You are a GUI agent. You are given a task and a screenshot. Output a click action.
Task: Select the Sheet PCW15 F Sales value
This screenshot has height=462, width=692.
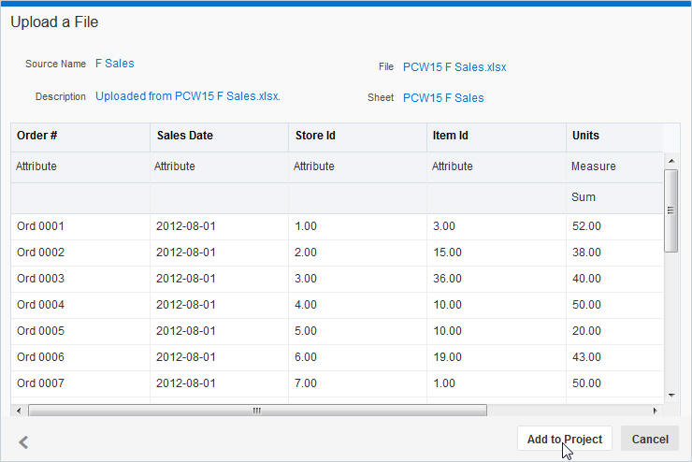443,98
